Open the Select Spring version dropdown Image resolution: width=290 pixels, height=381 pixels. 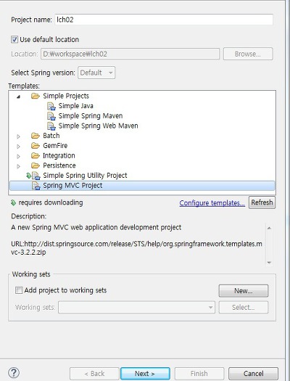coord(96,73)
